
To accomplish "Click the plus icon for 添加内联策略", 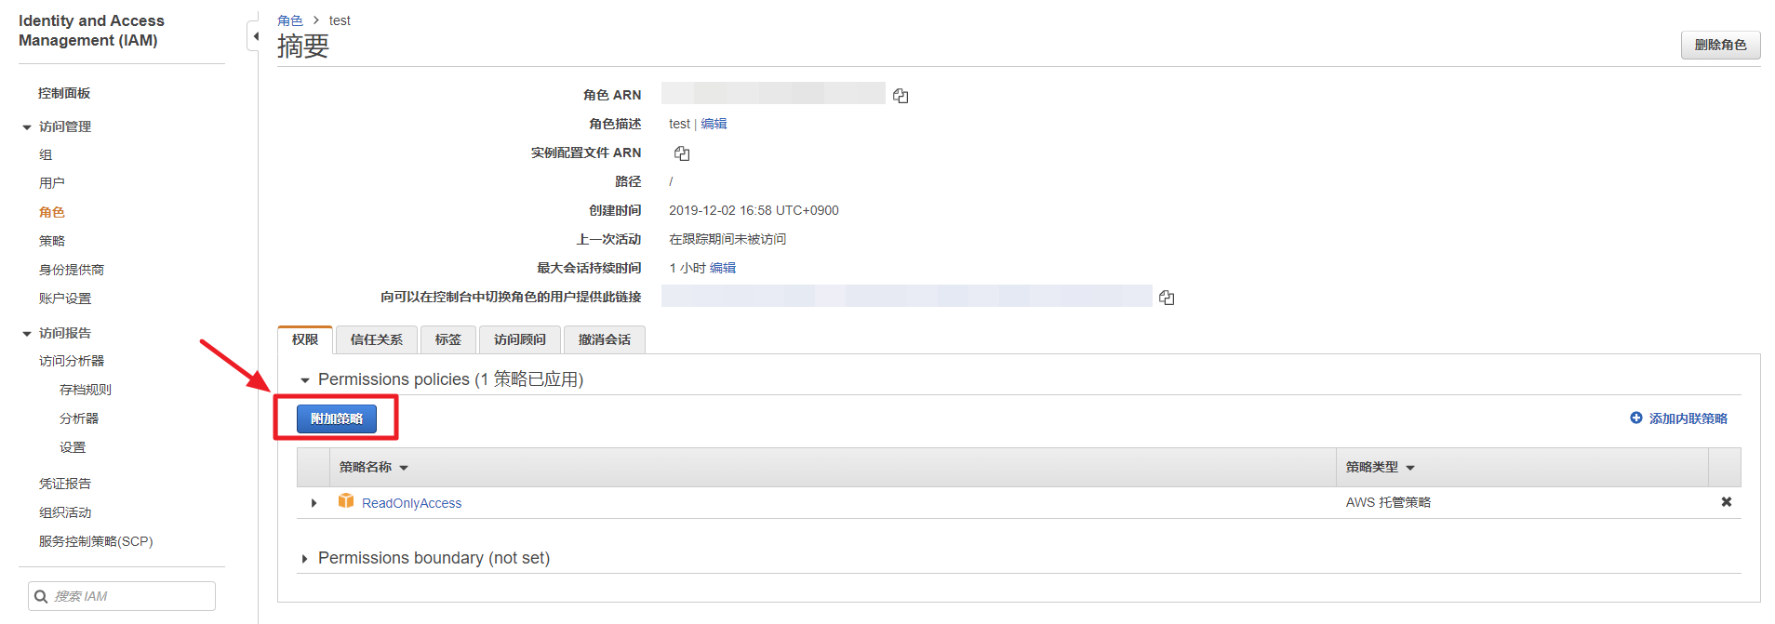I will click(x=1635, y=418).
